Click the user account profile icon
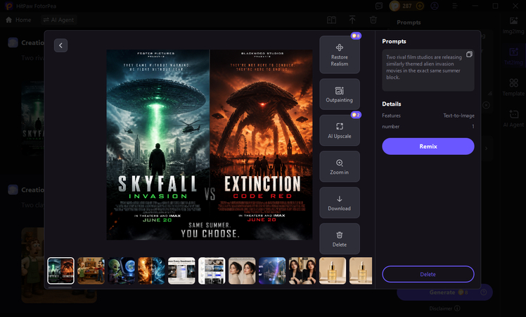The width and height of the screenshot is (526, 317). pyautogui.click(x=435, y=6)
